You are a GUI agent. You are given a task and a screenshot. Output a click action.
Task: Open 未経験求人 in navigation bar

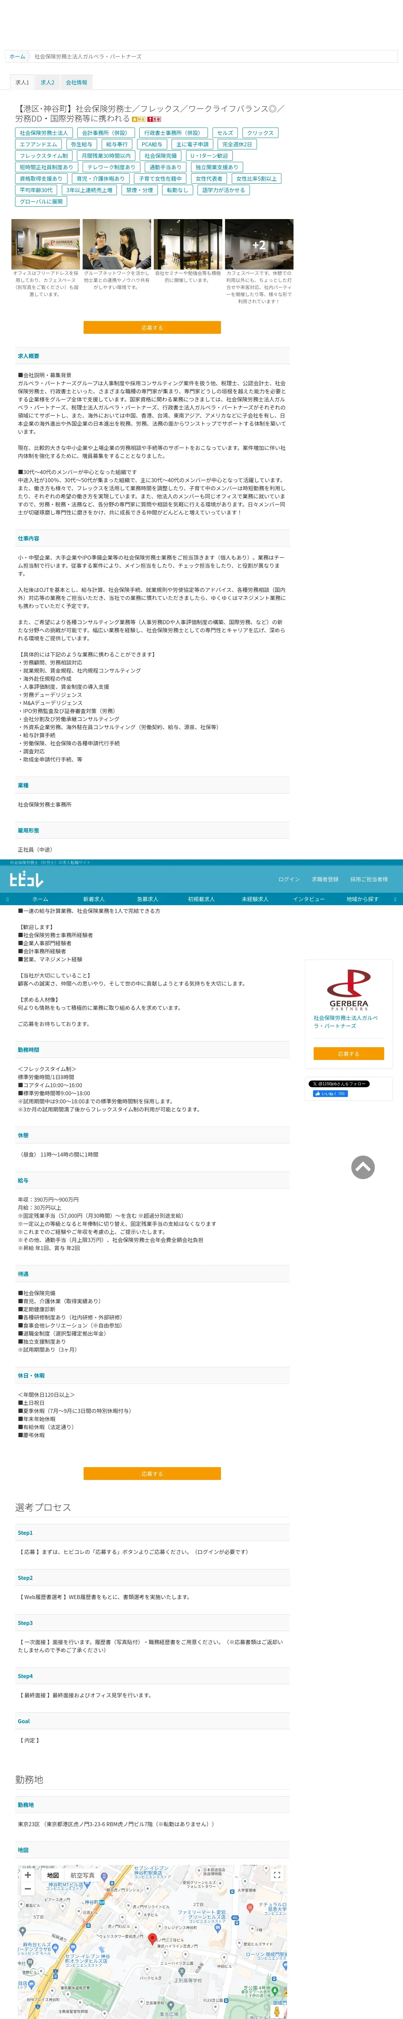(255, 899)
